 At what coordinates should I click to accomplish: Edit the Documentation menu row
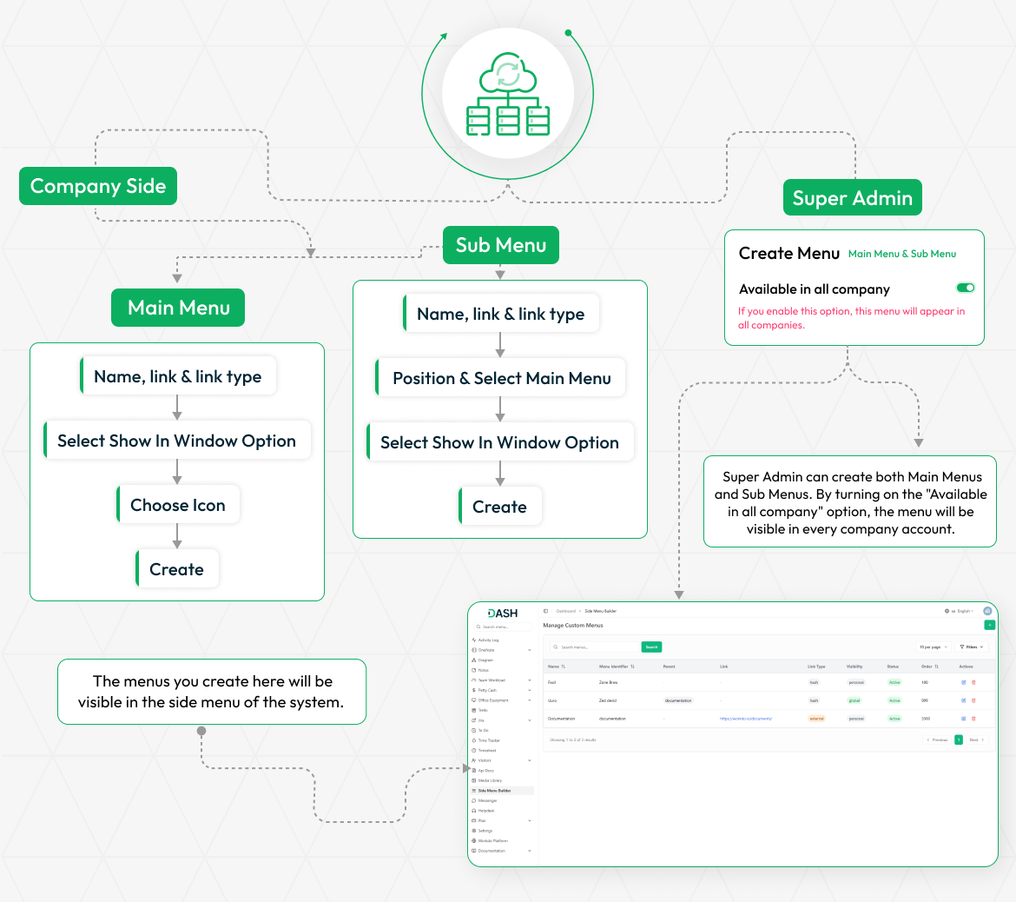pyautogui.click(x=964, y=719)
